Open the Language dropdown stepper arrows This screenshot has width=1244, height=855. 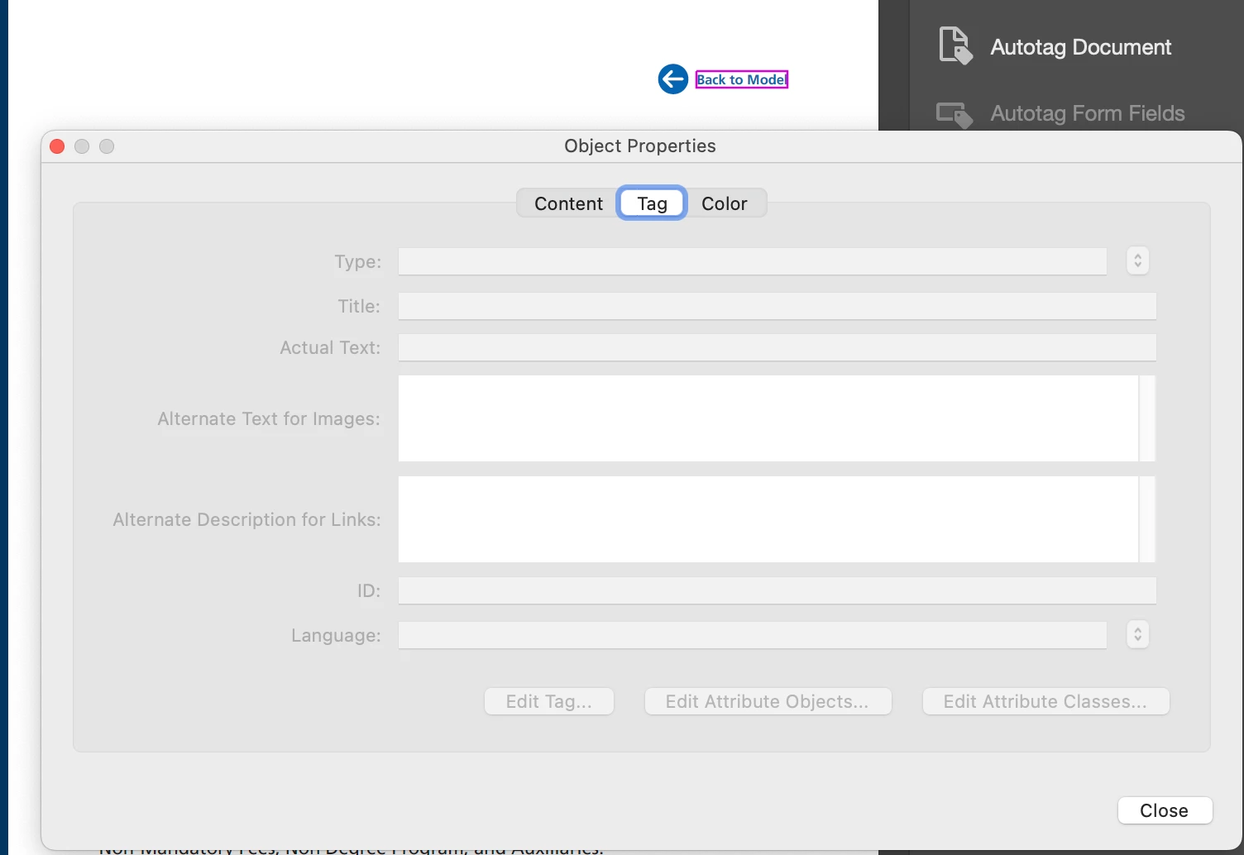1137,634
